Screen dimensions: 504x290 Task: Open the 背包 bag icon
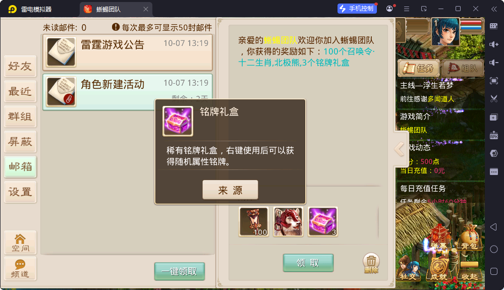tap(469, 238)
